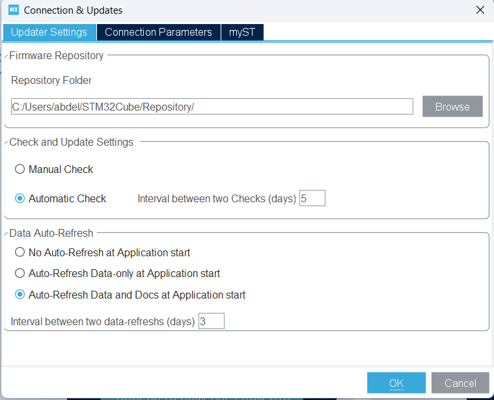Pick Auto-Refresh Data and Docs option
This screenshot has width=494, height=400.
click(20, 295)
